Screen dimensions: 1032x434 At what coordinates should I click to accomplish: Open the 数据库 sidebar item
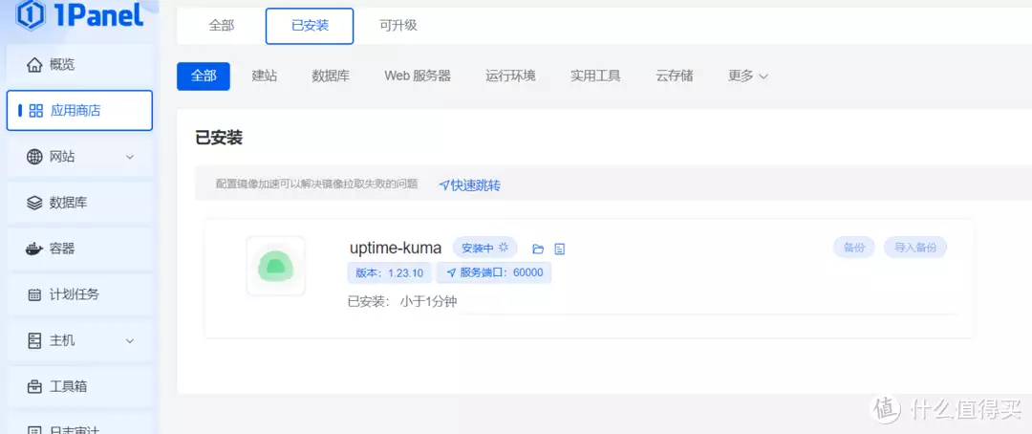pyautogui.click(x=79, y=203)
